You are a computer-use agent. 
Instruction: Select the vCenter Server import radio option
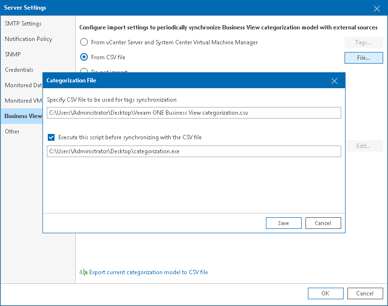point(84,42)
